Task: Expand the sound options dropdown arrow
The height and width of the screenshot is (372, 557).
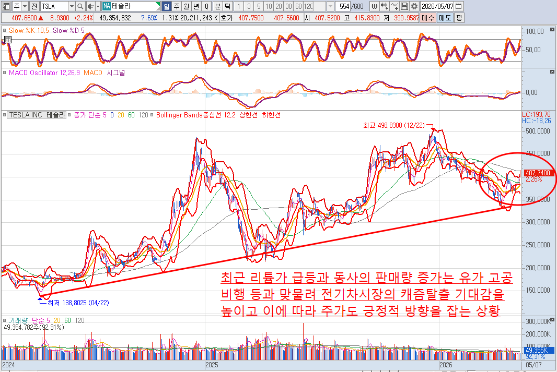Action: pyautogui.click(x=98, y=6)
